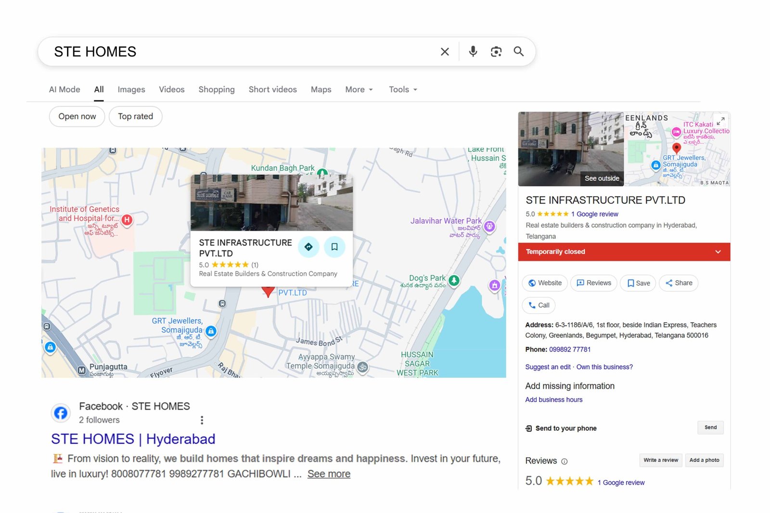
Task: Click the voice search microphone icon
Action: pos(473,51)
